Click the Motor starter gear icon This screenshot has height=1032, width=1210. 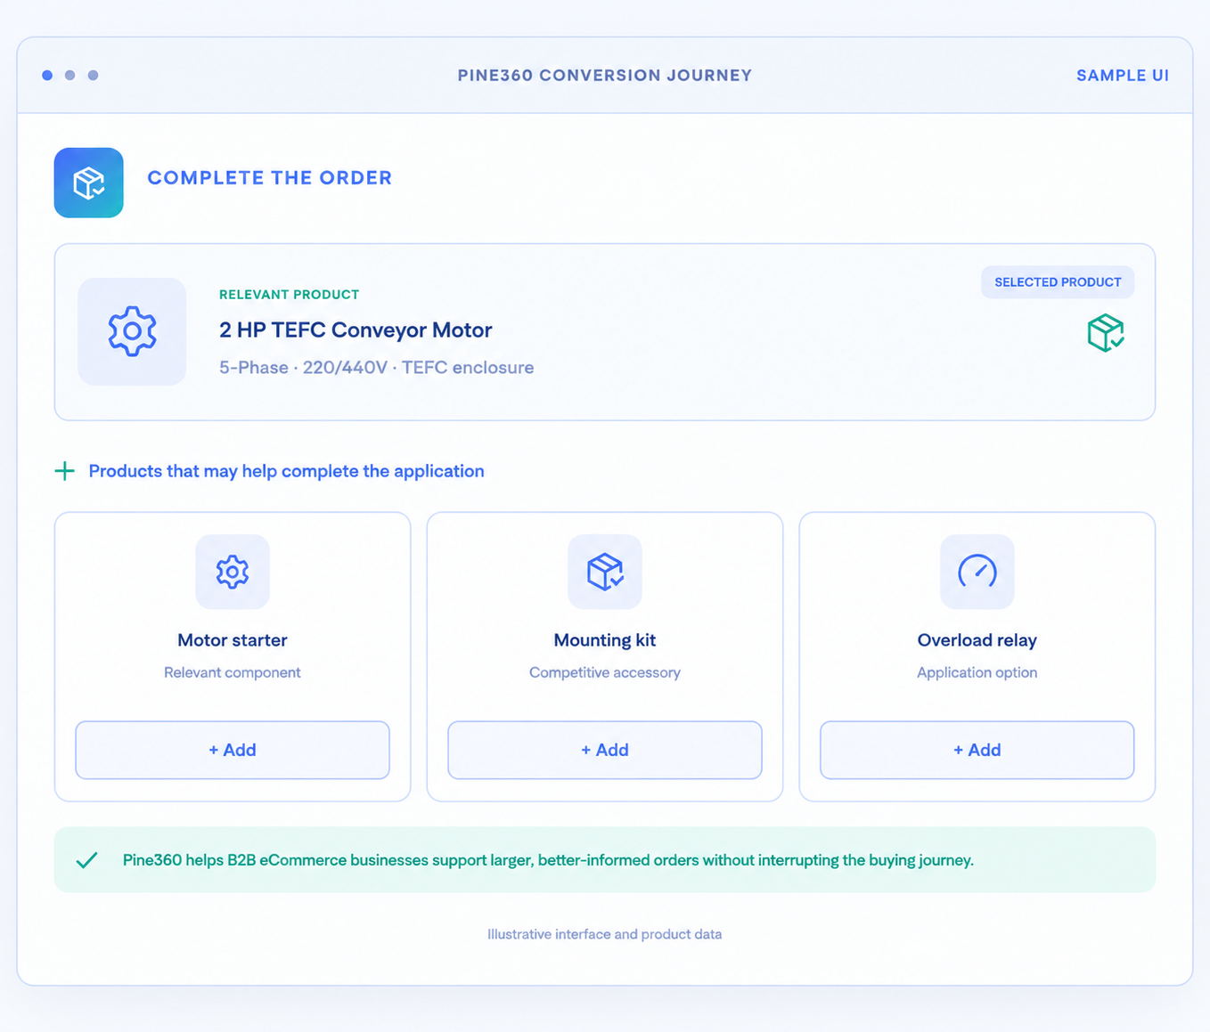[x=233, y=572]
